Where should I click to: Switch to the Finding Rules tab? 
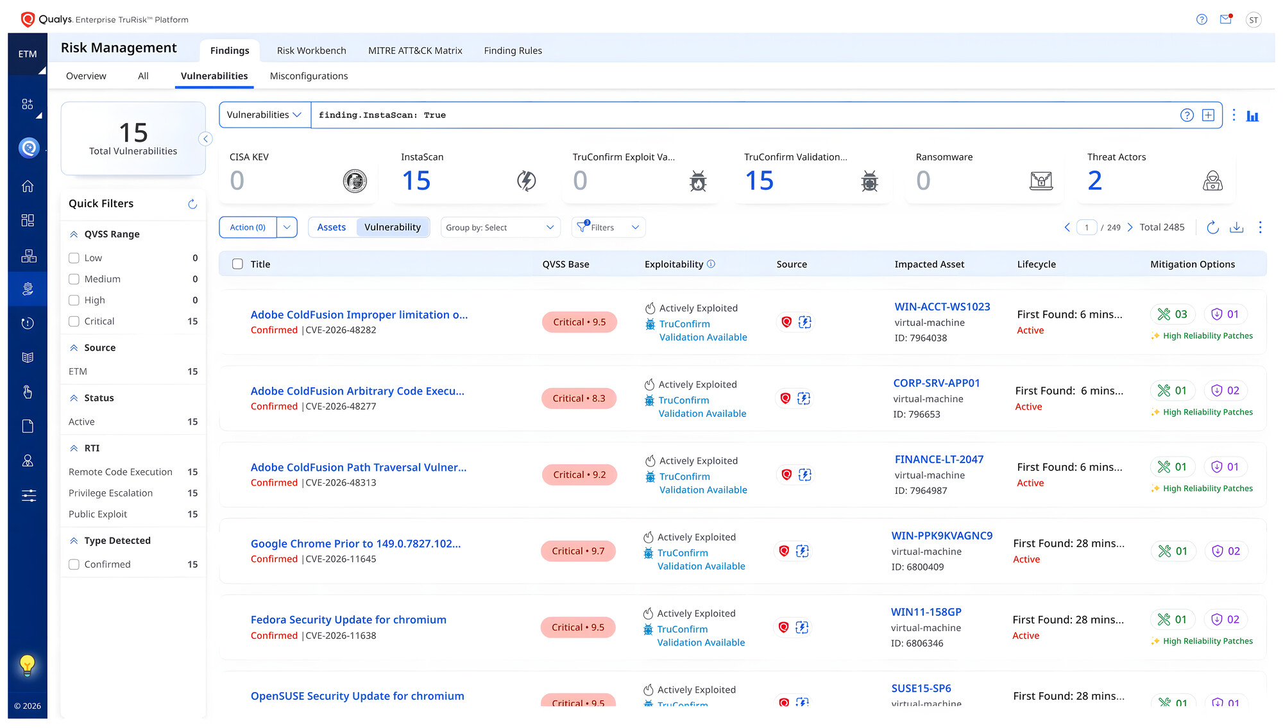[513, 51]
